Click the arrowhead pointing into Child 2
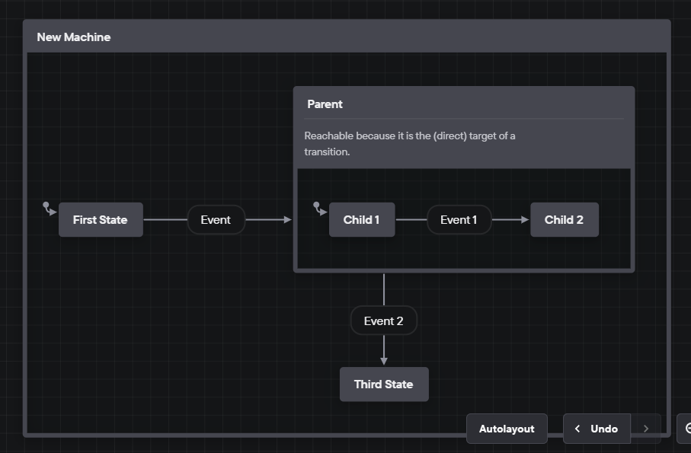This screenshot has width=691, height=453. tap(524, 219)
